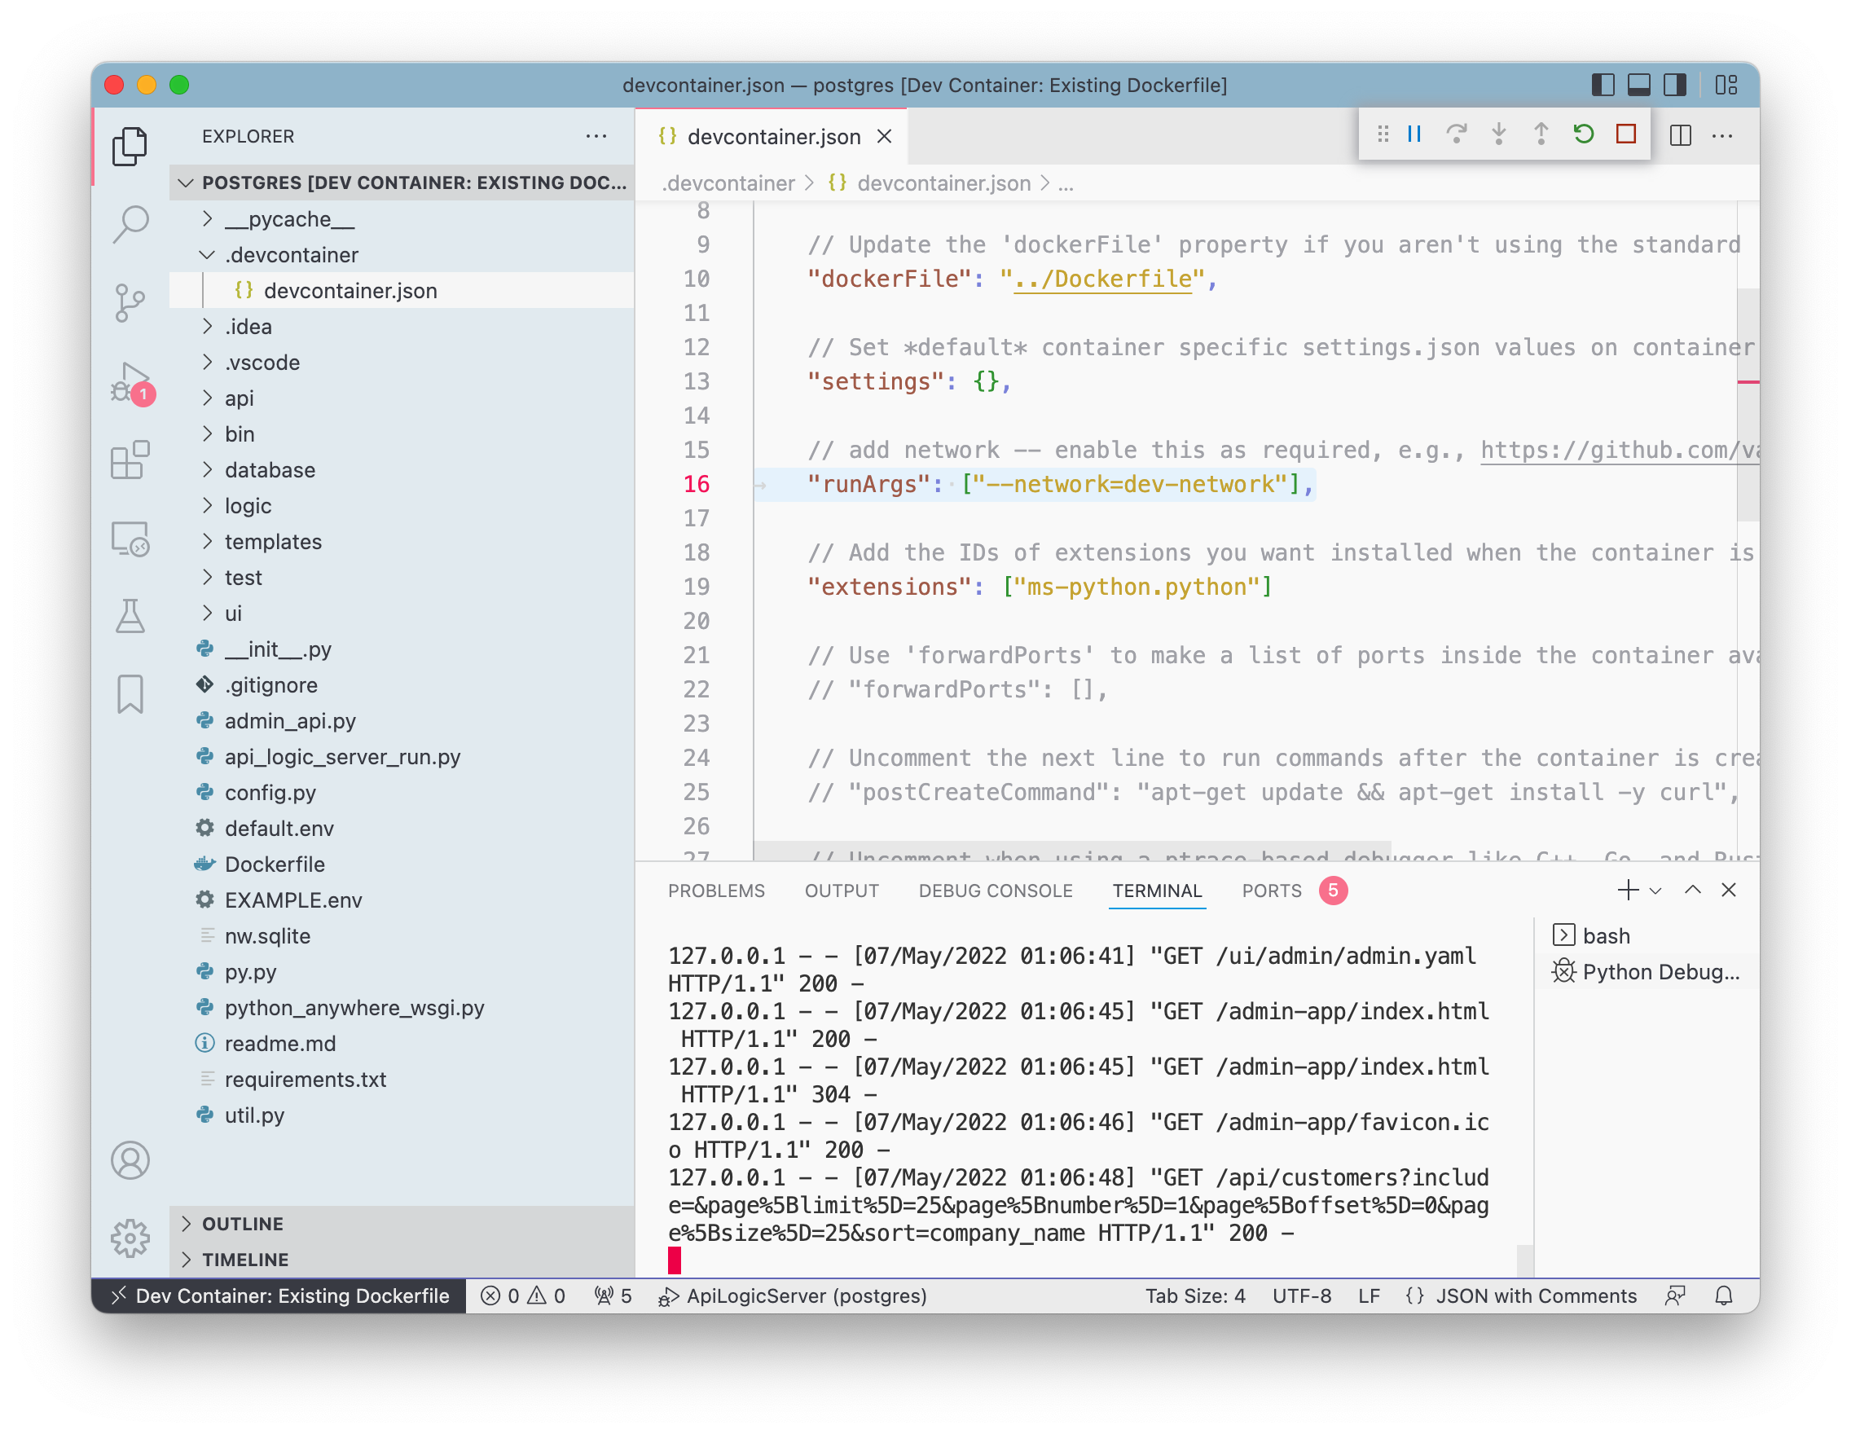
Task: Stop the debug session
Action: tap(1625, 134)
